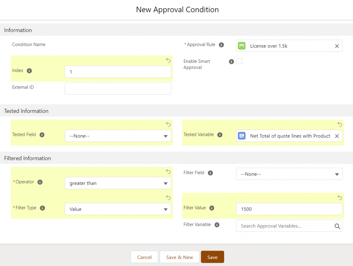This screenshot has height=266, width=353.
Task: Click the info icon beside Enable Smart Approval
Action: 231,62
